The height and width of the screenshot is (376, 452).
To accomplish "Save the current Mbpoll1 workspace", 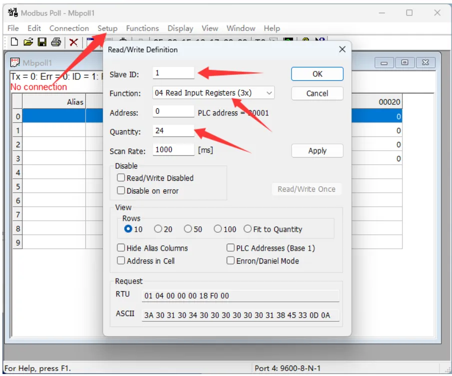I will [42, 42].
